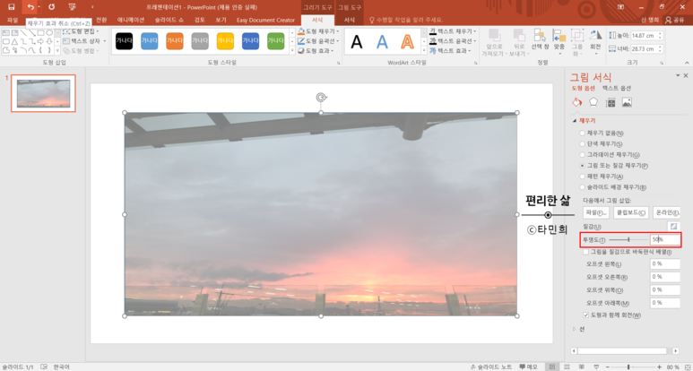Open 도형 편집 (Edit Shape) menu
Image resolution: width=693 pixels, height=371 pixels.
click(x=81, y=31)
